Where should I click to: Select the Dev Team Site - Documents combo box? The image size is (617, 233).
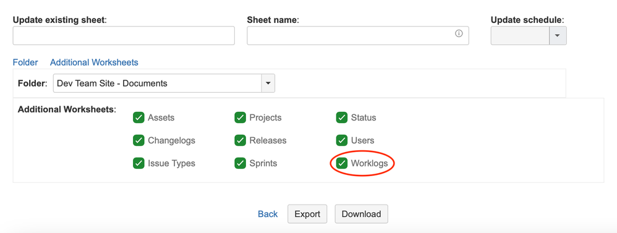164,83
